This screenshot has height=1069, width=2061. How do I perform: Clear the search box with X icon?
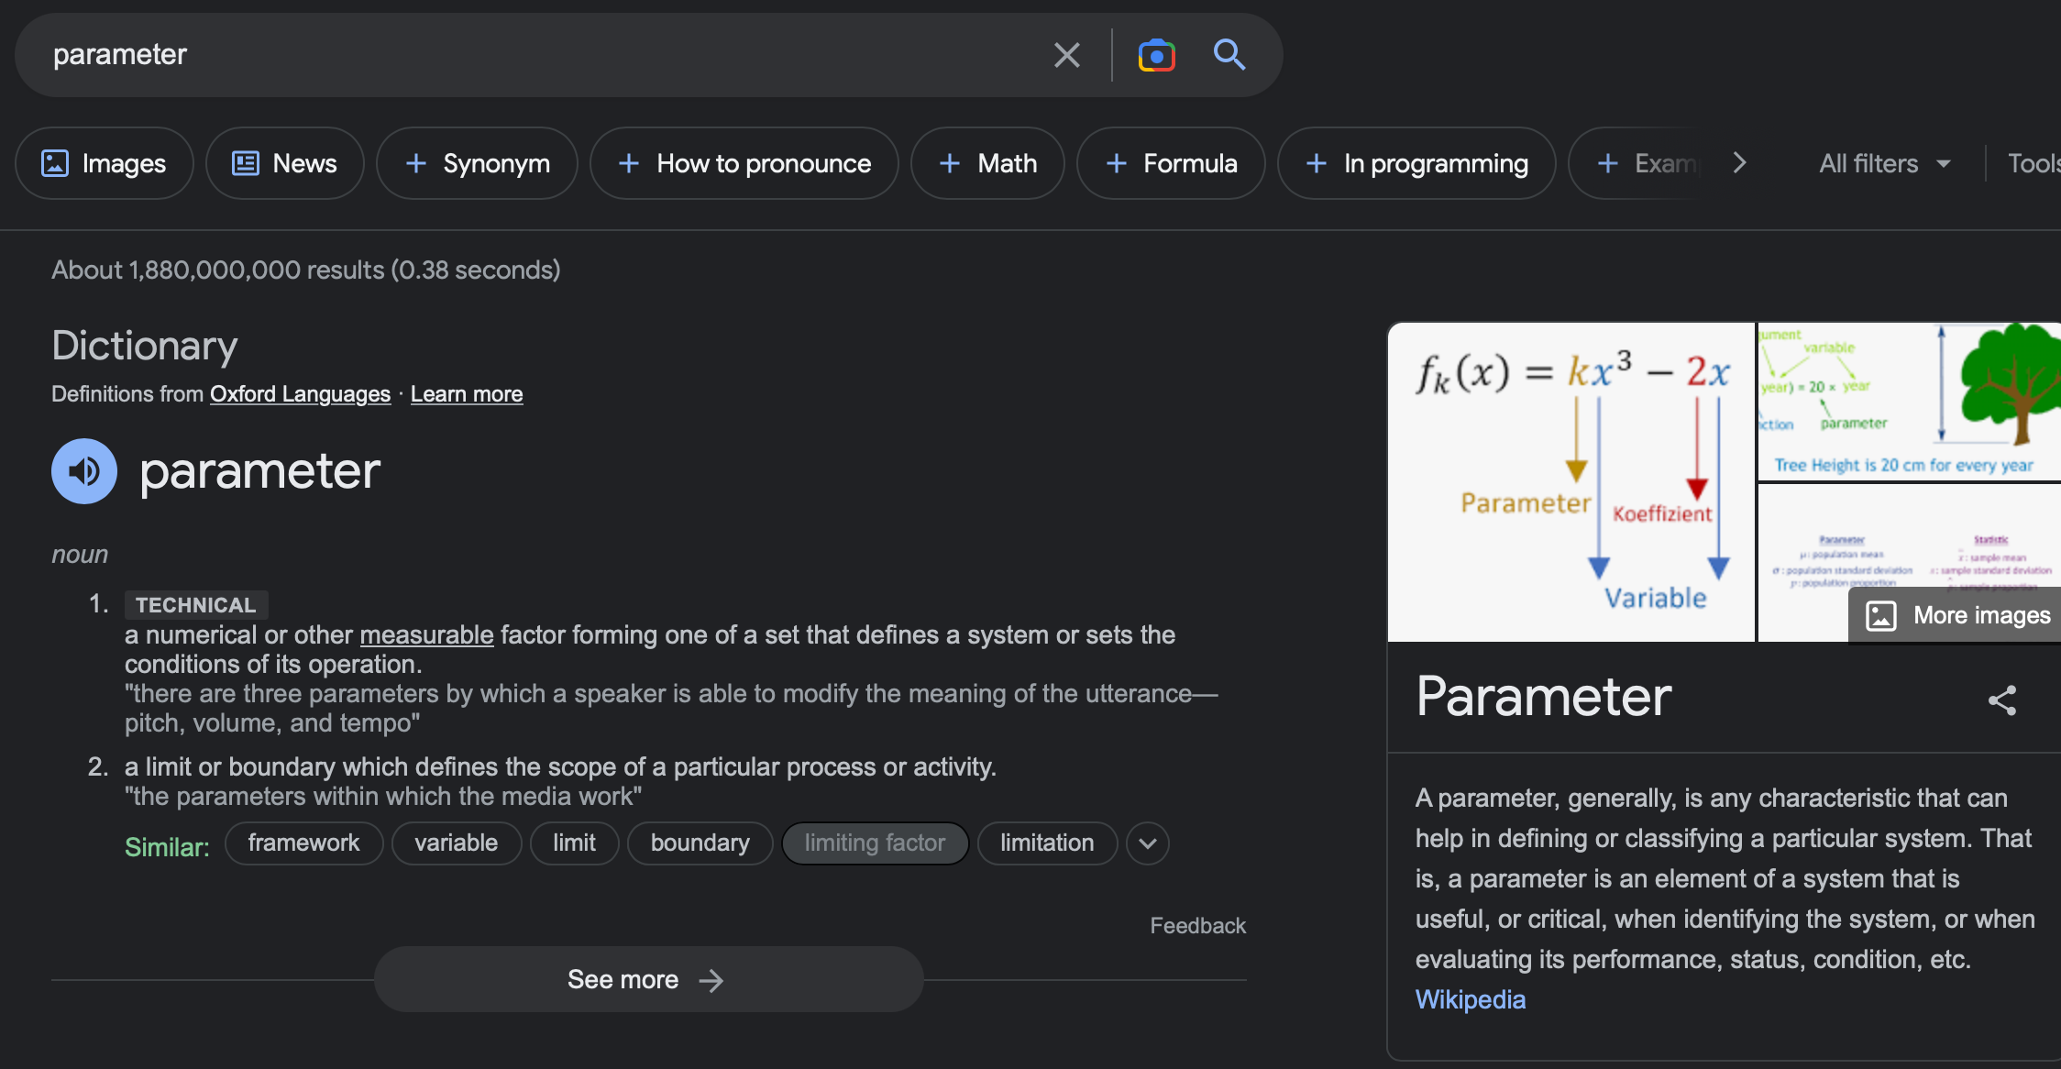[x=1066, y=55]
